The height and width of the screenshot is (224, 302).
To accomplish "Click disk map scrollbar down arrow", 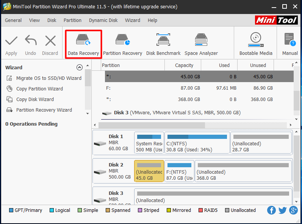I will coord(296,202).
